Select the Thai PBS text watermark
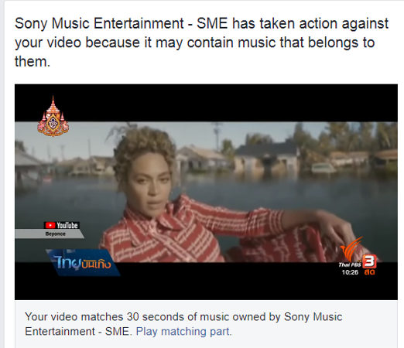The height and width of the screenshot is (348, 404). click(x=350, y=264)
